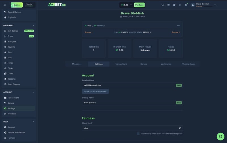The width and height of the screenshot is (227, 143).
Task: Open the hamburger menu icon
Action: 5,5
